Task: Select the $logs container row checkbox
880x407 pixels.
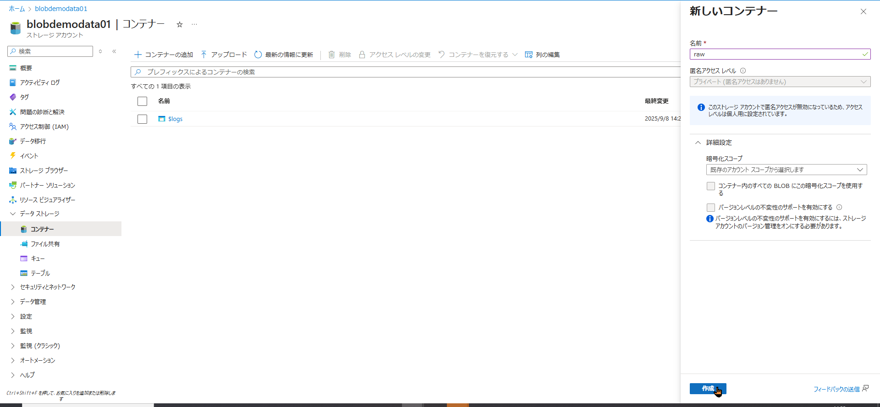Action: click(143, 119)
